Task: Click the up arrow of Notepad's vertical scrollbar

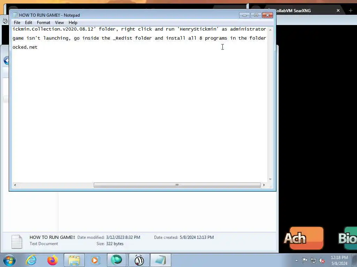Action: (x=270, y=30)
